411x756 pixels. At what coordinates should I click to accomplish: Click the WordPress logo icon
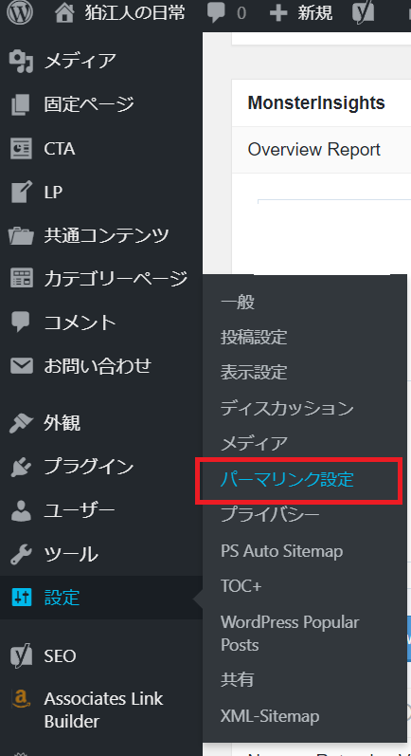(20, 13)
